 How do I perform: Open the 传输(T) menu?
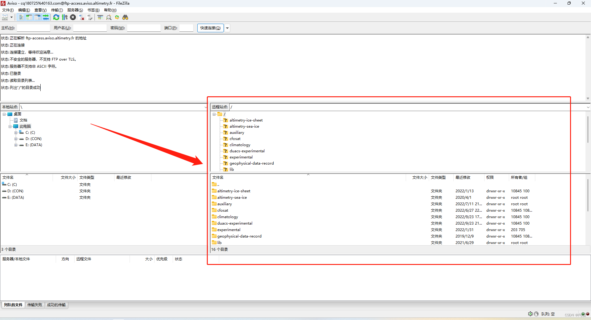pyautogui.click(x=57, y=10)
